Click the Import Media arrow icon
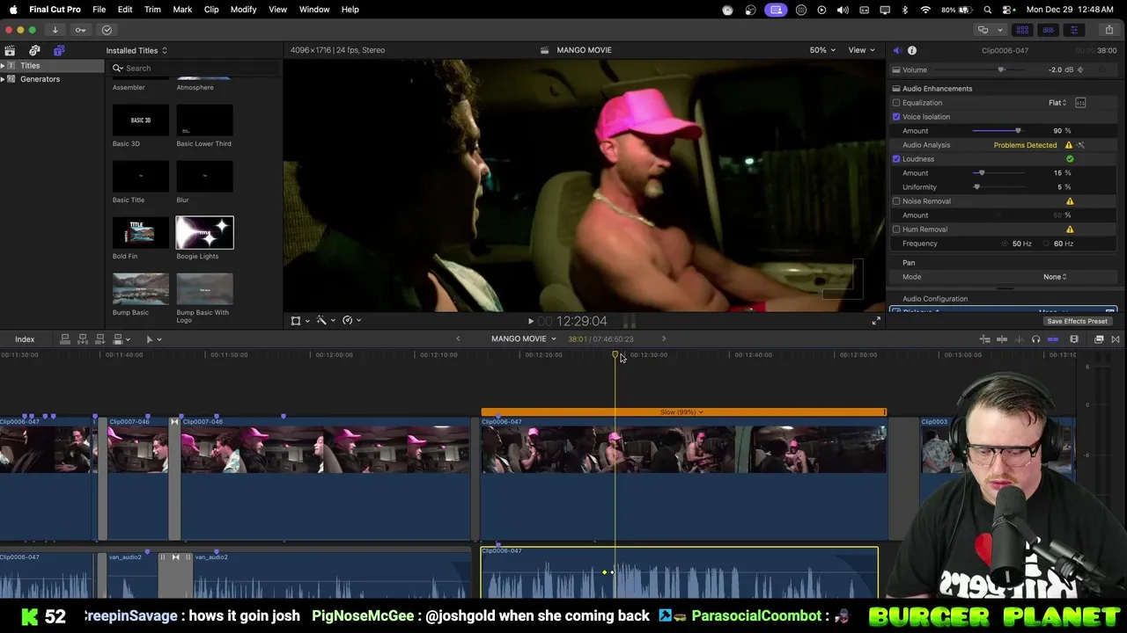 pos(55,30)
